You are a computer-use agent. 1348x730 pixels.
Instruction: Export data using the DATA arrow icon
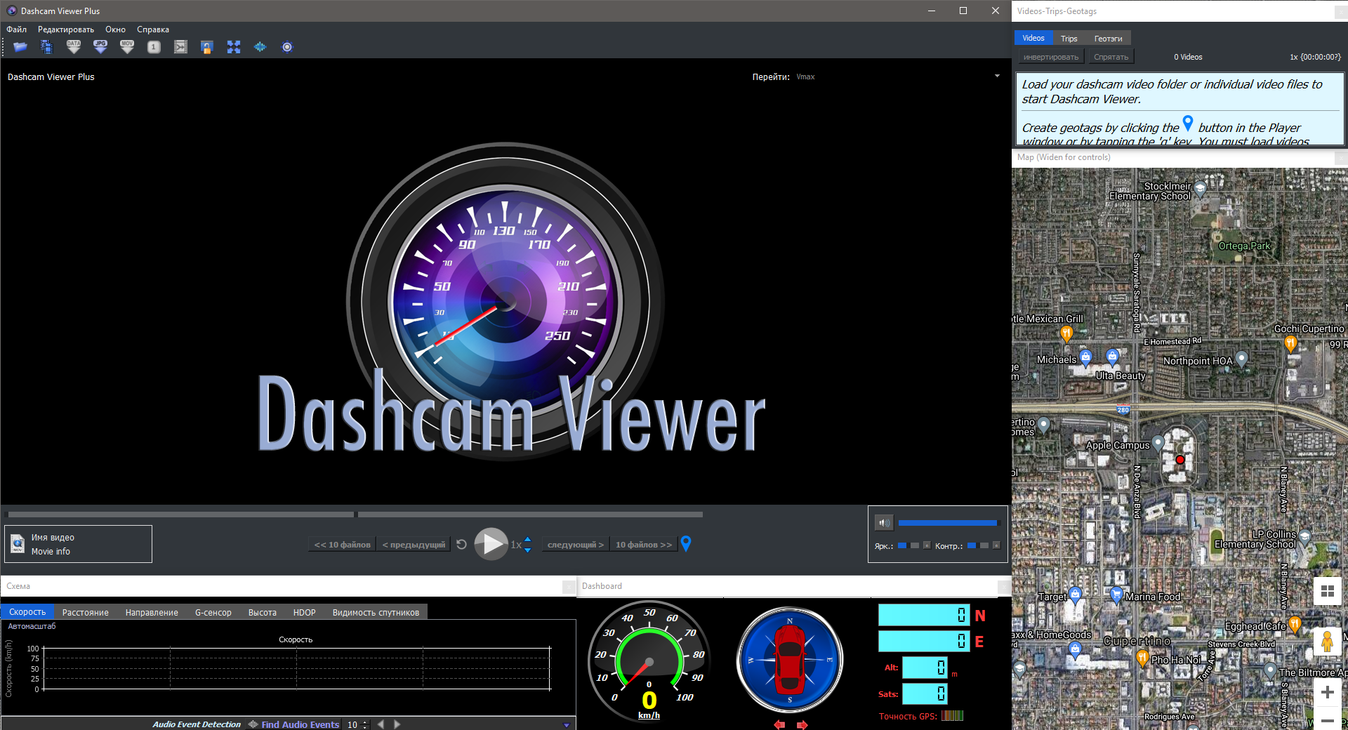(x=74, y=47)
